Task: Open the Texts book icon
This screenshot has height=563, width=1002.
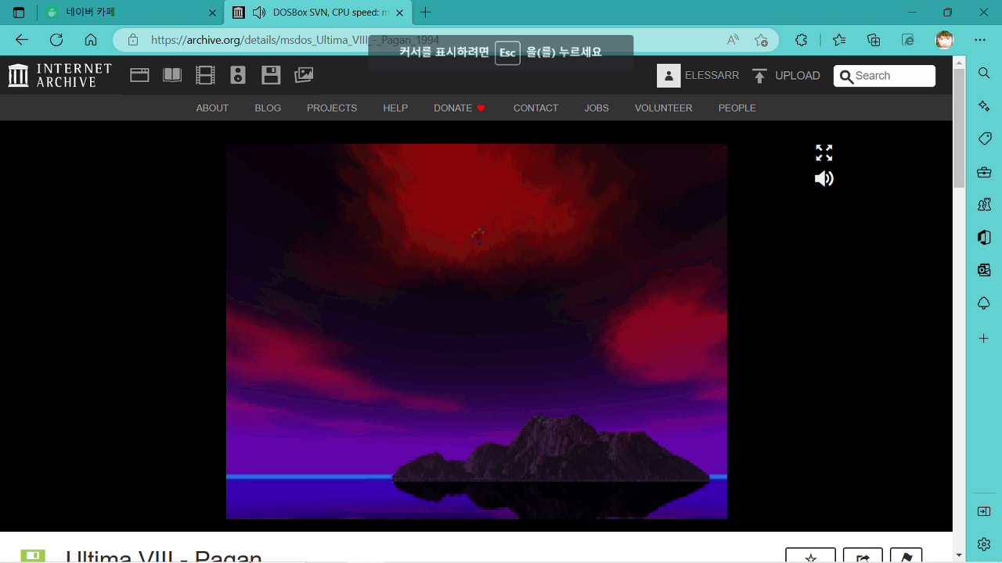Action: pyautogui.click(x=172, y=75)
